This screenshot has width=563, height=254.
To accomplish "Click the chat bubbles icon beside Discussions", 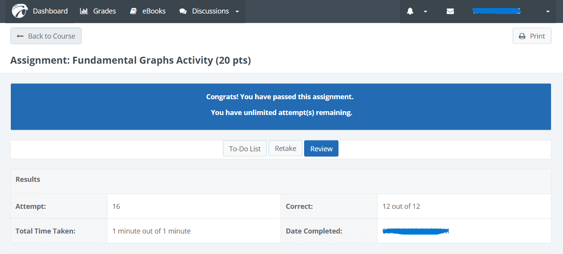I will (x=183, y=12).
